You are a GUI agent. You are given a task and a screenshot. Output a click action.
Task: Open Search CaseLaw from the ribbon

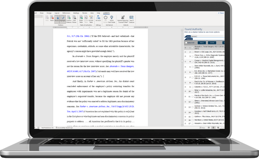coord(131,19)
